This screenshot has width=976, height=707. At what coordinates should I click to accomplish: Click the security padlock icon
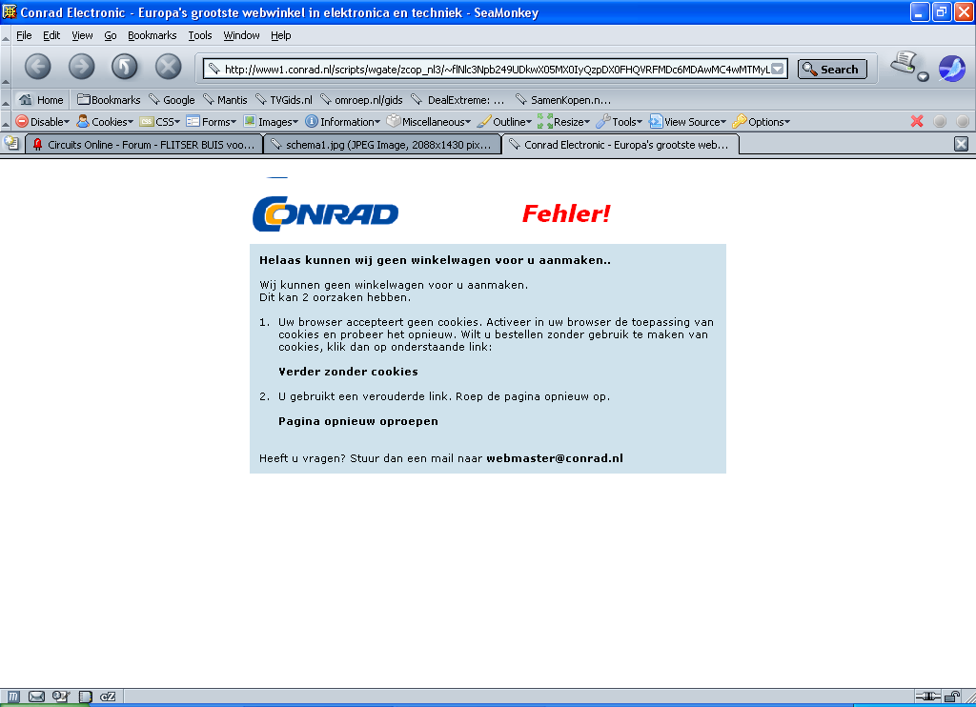tap(952, 697)
